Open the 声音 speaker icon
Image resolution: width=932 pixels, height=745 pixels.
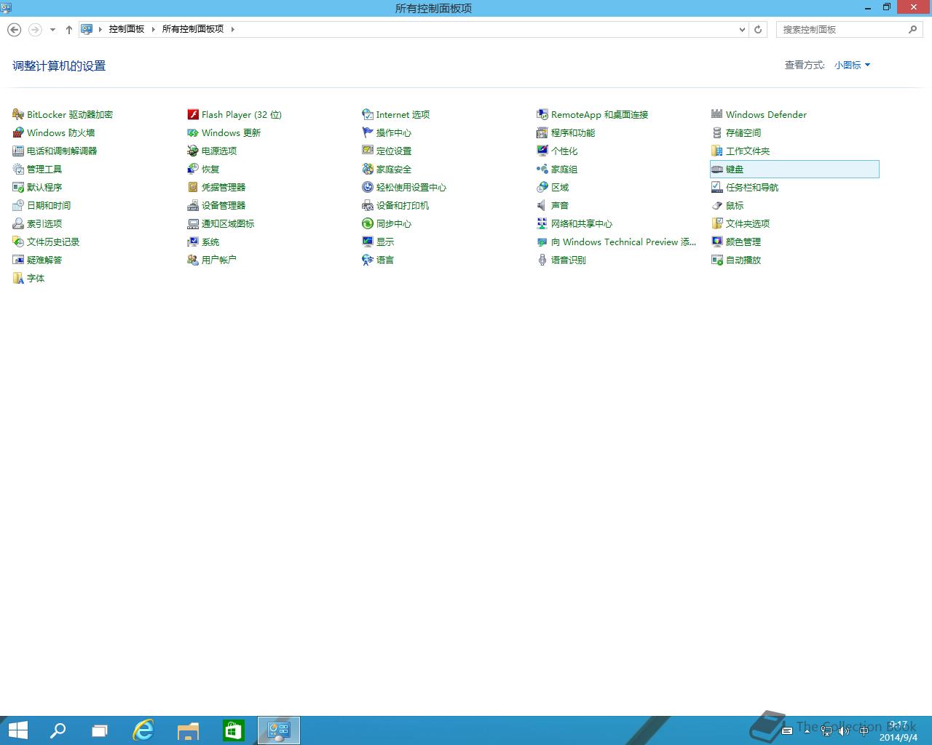tap(542, 205)
